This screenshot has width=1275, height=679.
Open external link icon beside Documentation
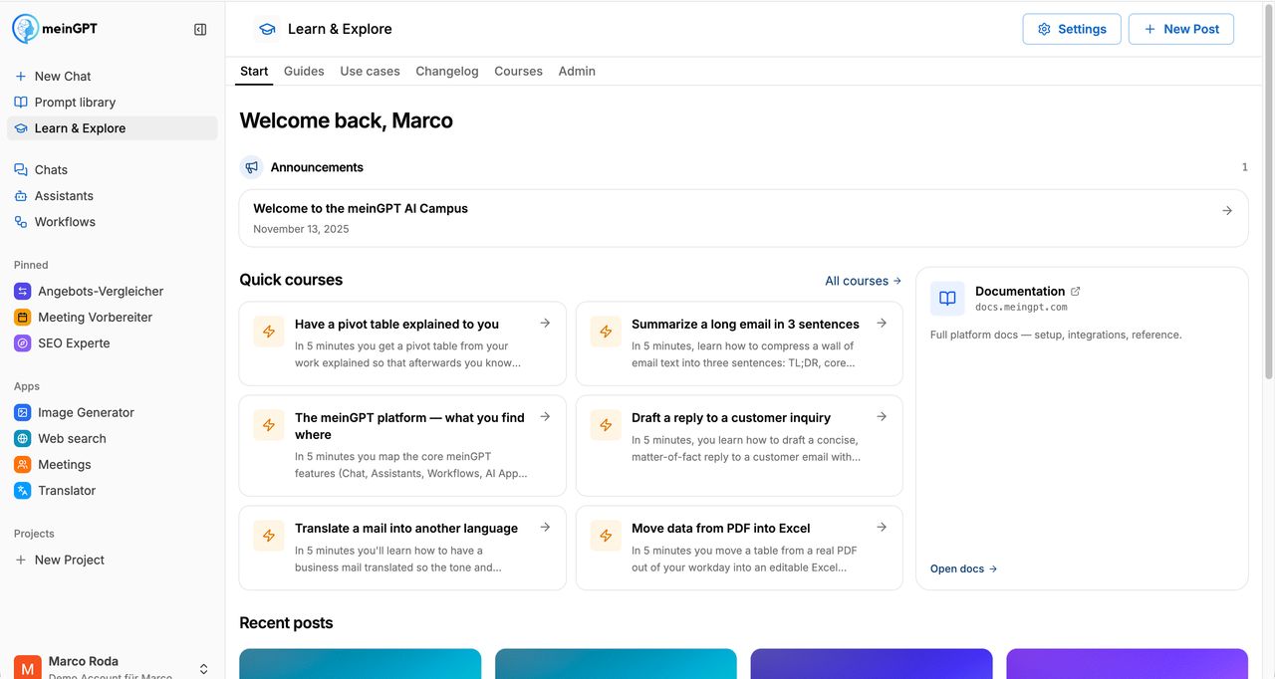(x=1075, y=292)
